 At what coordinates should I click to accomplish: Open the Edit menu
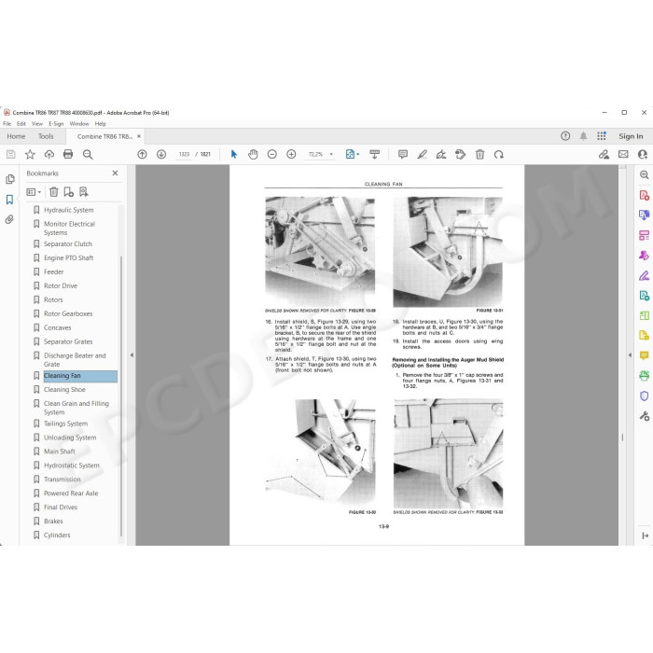[x=21, y=124]
